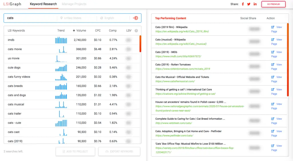Click the Top Performing Content scrollbar
Image resolution: width=293 pixels, height=161 pixels.
tap(288, 60)
